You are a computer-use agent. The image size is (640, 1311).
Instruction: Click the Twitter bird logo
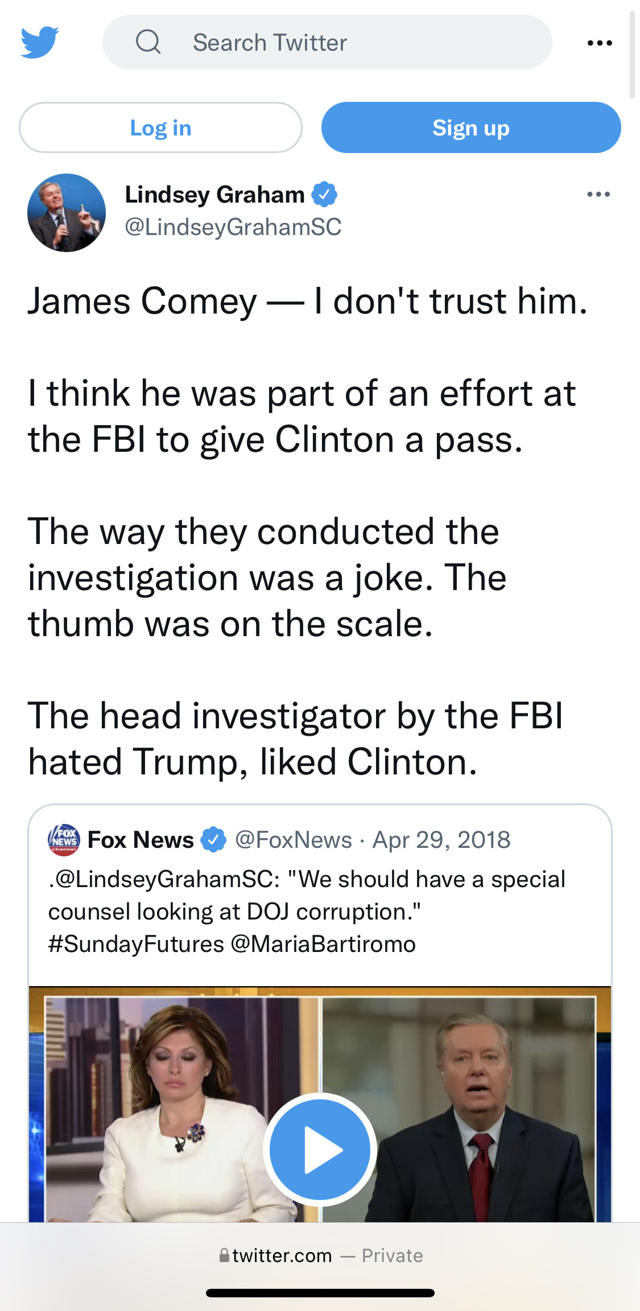40,42
